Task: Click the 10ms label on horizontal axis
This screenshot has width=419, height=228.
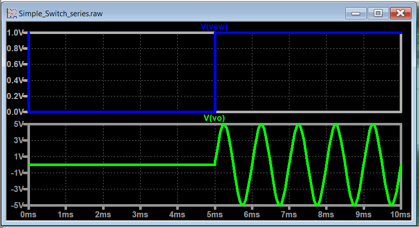Action: click(400, 215)
